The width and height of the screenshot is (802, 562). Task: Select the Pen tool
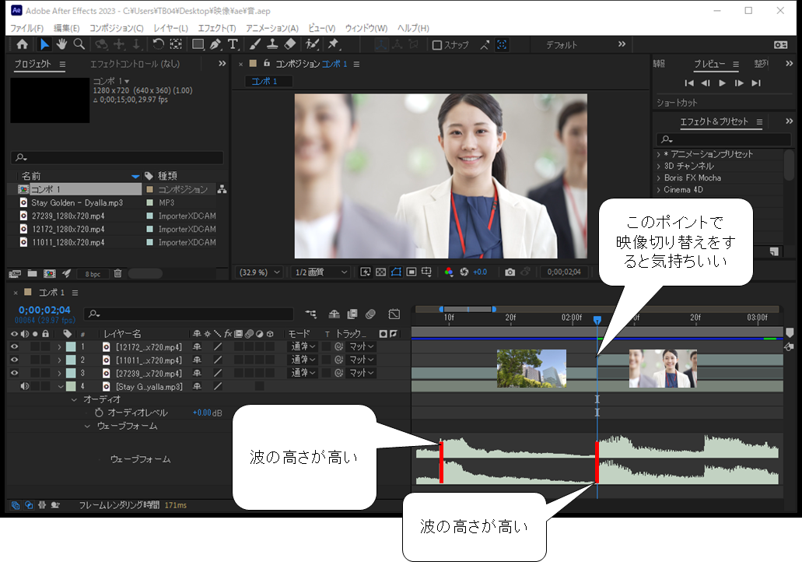(215, 44)
